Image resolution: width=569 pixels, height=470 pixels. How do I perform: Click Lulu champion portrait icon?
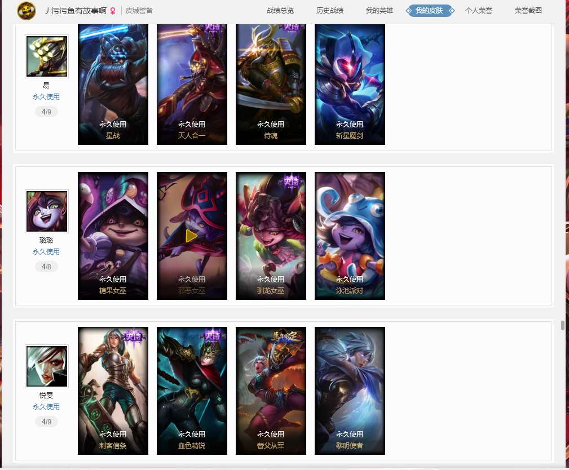[47, 211]
